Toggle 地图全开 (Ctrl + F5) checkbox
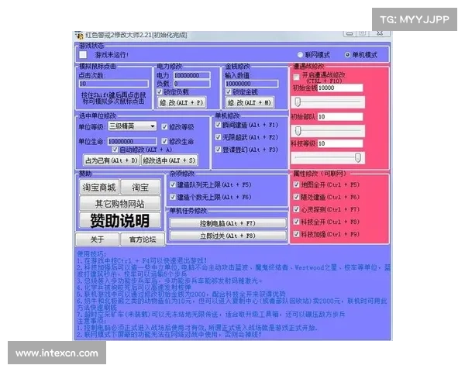 click(x=296, y=184)
